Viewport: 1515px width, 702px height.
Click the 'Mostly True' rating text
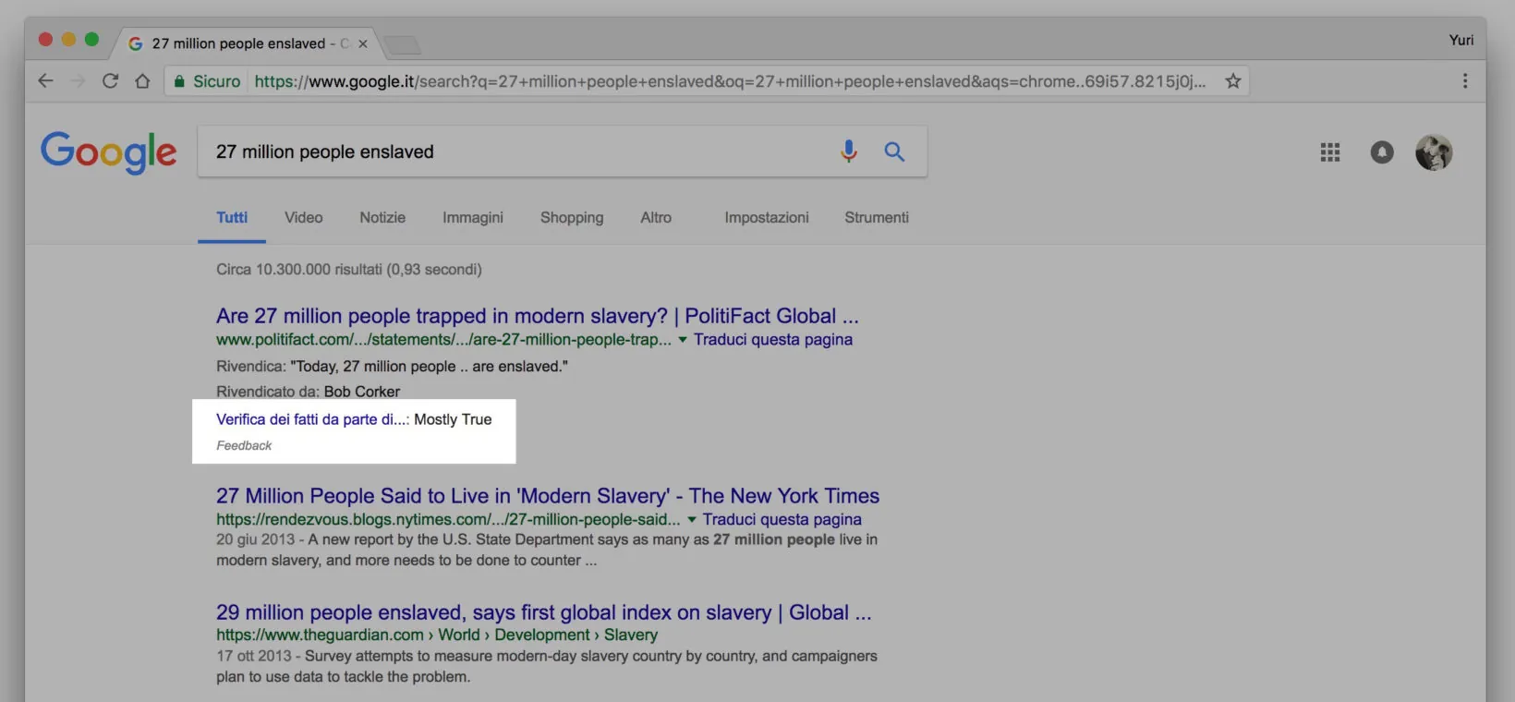pos(453,419)
